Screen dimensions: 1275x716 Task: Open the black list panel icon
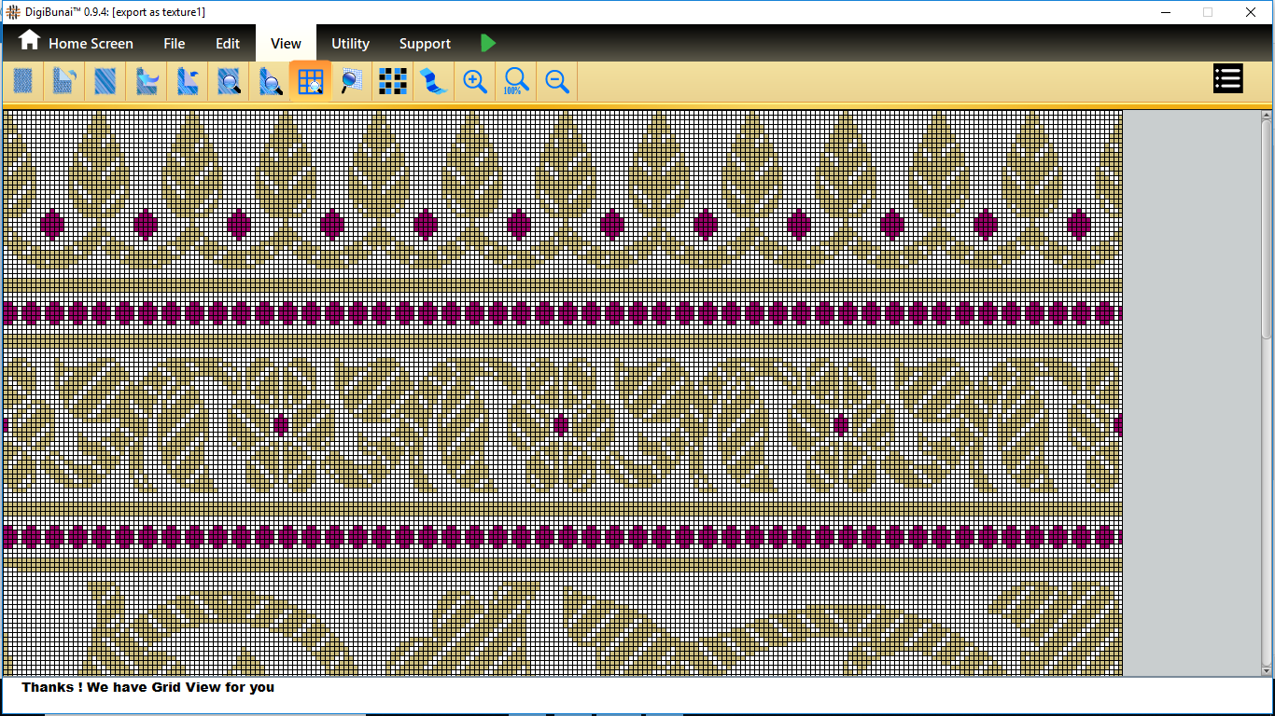pos(1227,79)
